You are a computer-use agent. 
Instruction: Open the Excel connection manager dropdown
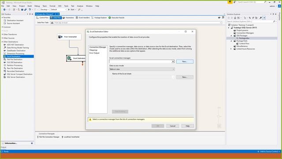173,61
